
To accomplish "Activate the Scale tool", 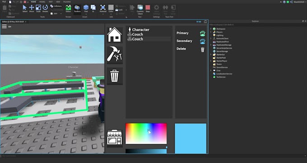I will pos(38,9).
